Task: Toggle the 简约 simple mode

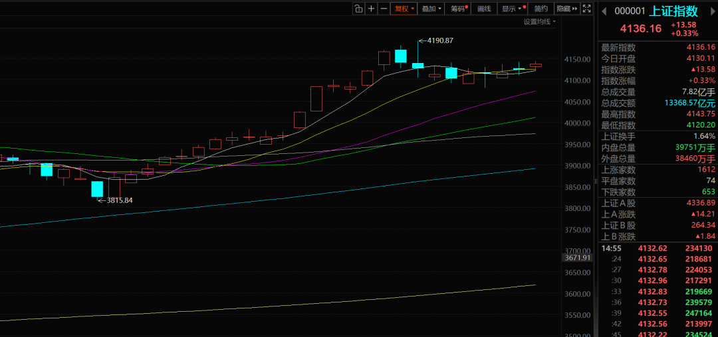Action: (541, 9)
